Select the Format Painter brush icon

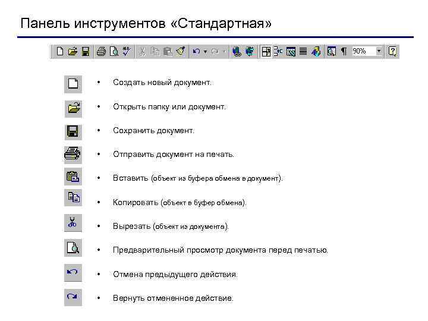181,51
